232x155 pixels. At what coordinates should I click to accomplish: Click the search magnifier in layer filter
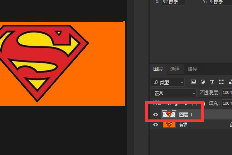coord(156,82)
